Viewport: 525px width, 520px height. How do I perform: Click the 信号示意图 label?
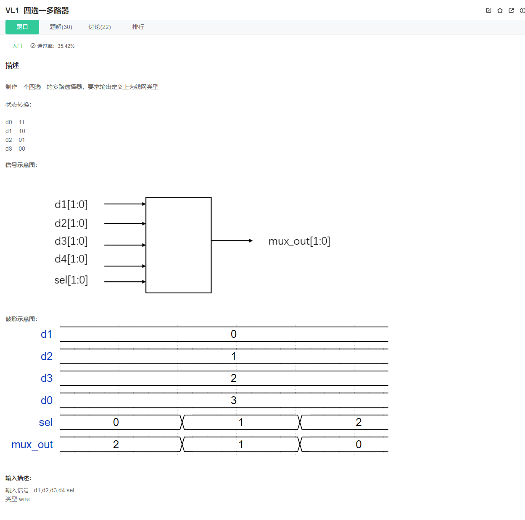tap(21, 165)
